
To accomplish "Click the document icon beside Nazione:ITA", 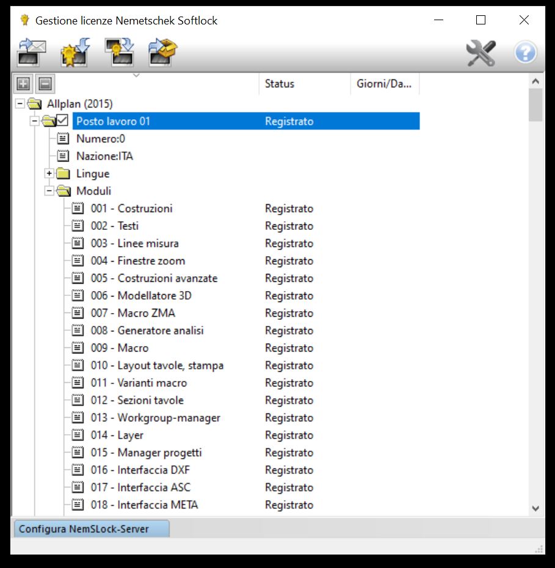I will [x=63, y=156].
